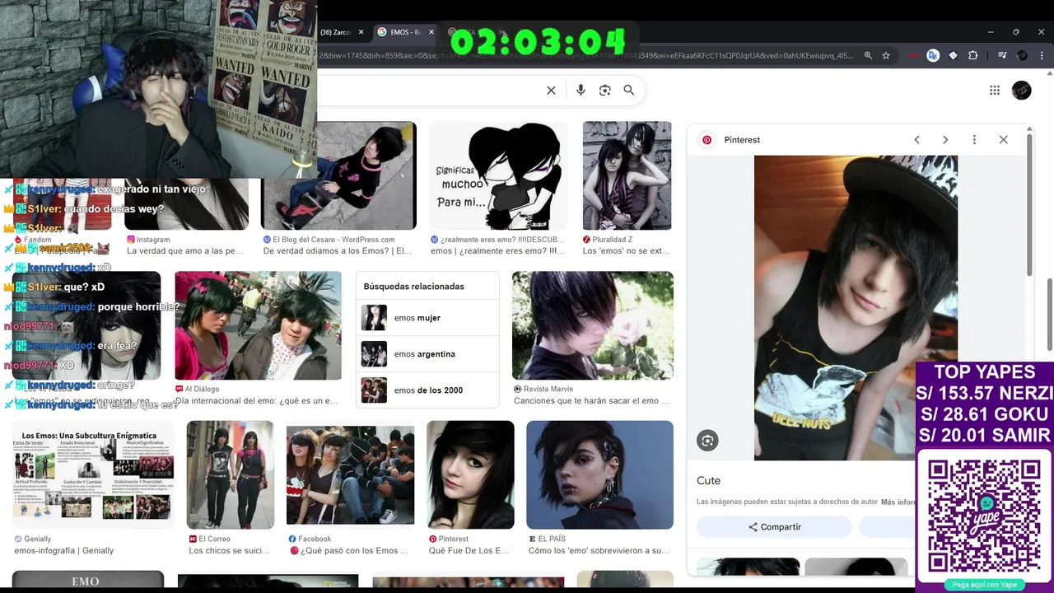Image resolution: width=1054 pixels, height=593 pixels.
Task: Select related search 'emos mujer'
Action: (x=427, y=318)
